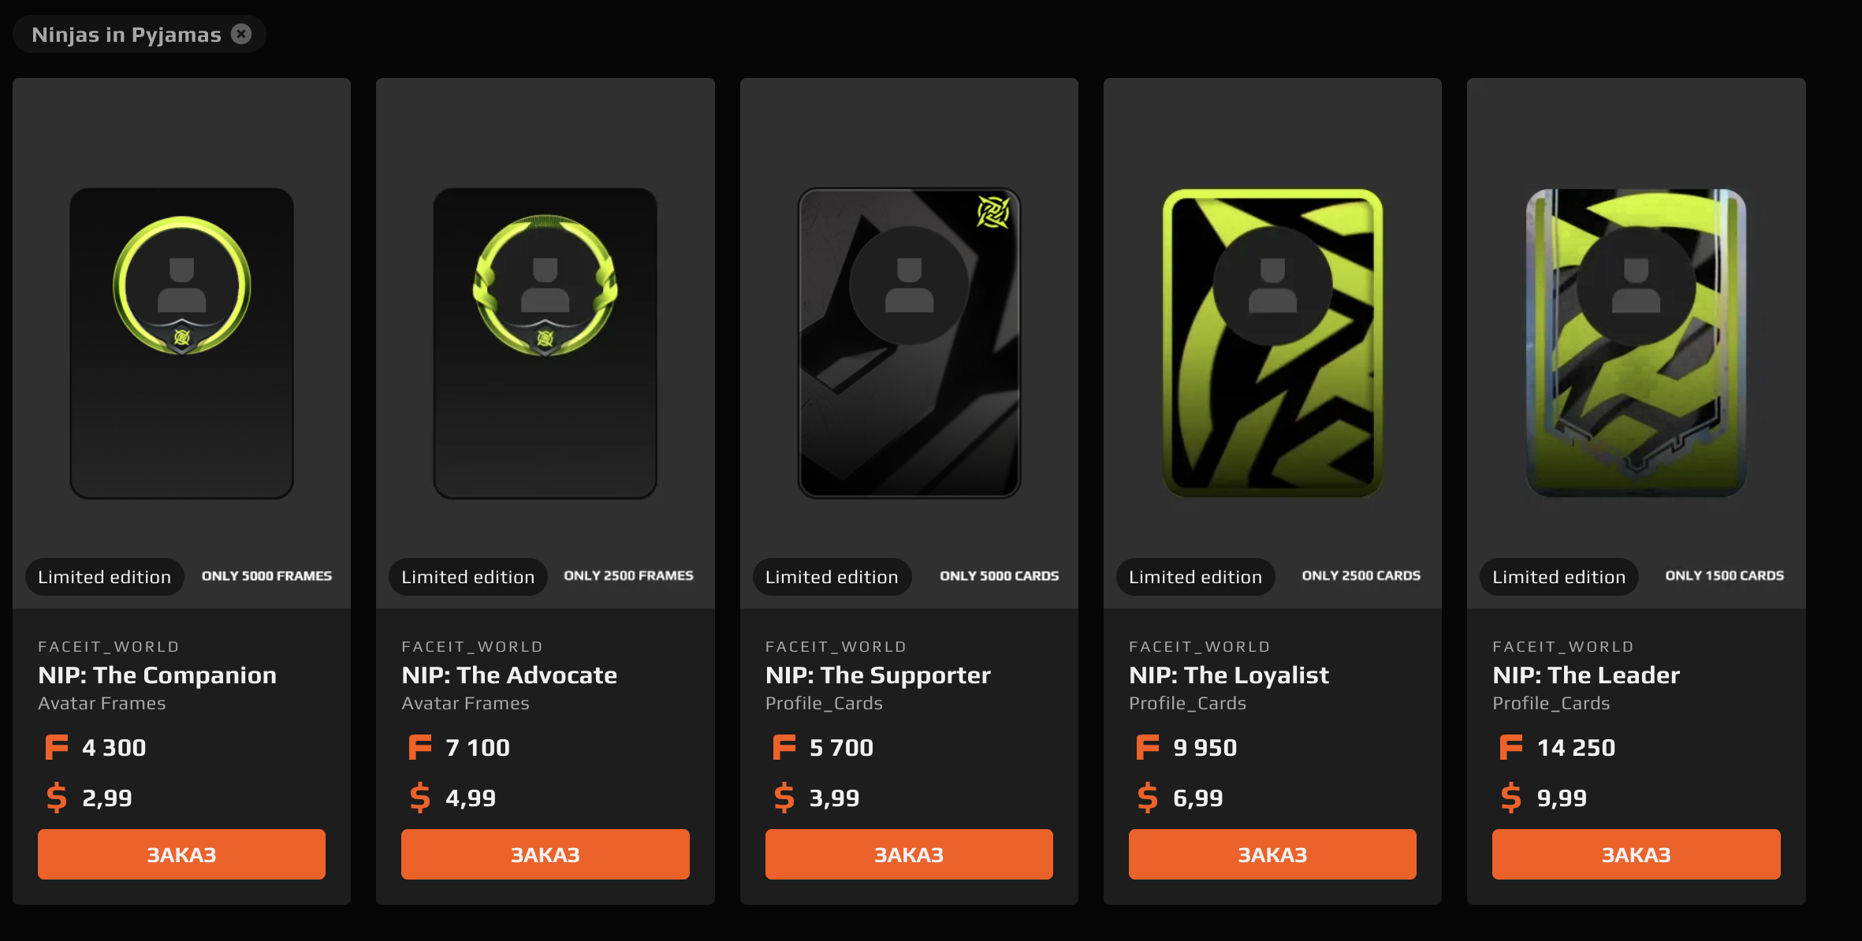Click the FACEIT points icon for The Supporter
The width and height of the screenshot is (1862, 941).
click(784, 747)
